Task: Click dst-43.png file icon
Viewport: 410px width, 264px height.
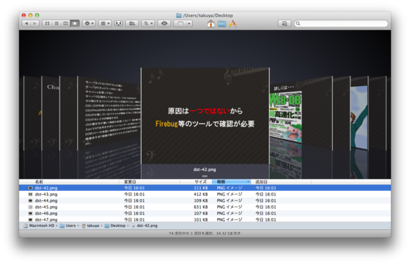Action: [x=30, y=194]
